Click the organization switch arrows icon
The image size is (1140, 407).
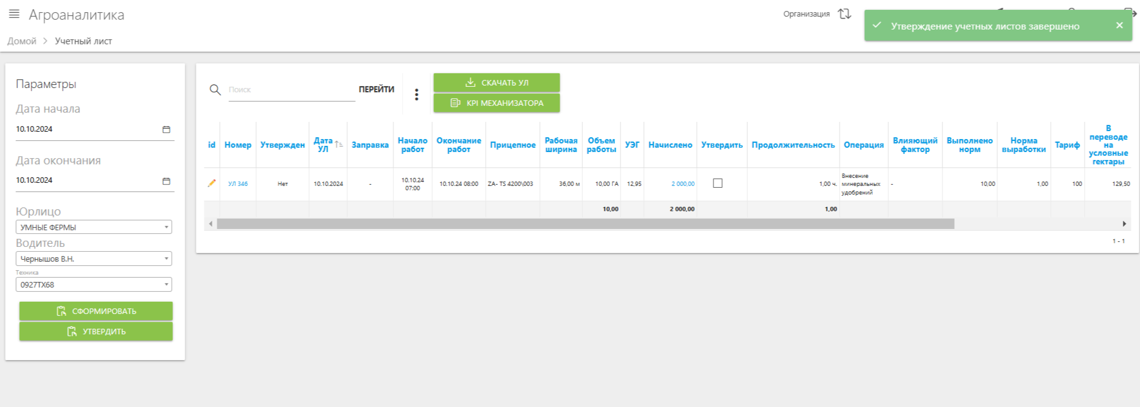[845, 14]
